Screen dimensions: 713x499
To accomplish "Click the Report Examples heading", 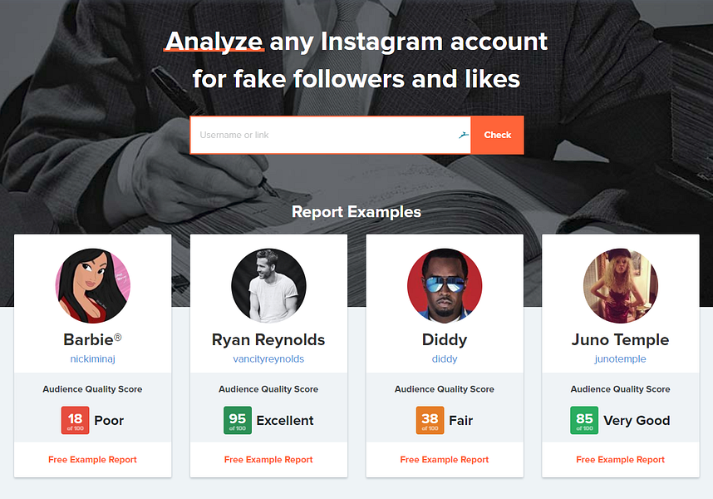I will pos(356,212).
